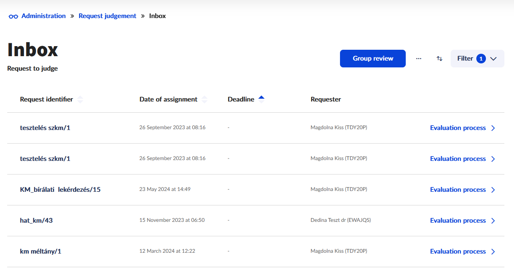Click the glasses icon beside Administration

tap(13, 16)
